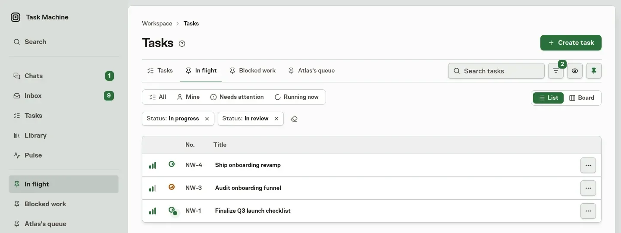The height and width of the screenshot is (233, 621).
Task: Select the Running now quick filter
Action: (x=297, y=97)
